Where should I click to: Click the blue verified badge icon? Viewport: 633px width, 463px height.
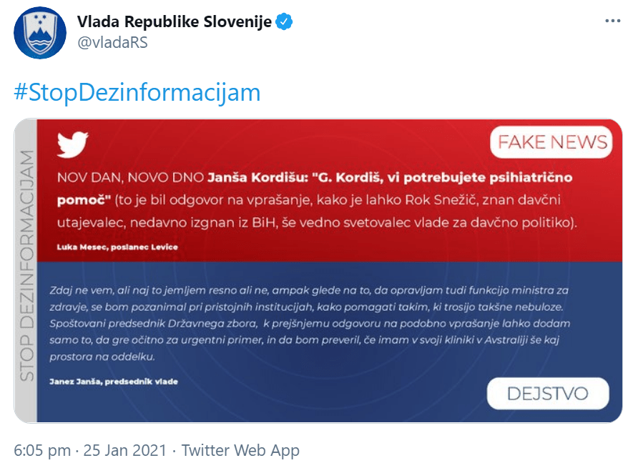284,21
